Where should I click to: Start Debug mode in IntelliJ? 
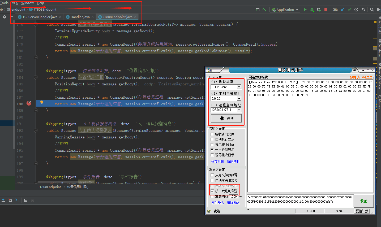coord(312,9)
